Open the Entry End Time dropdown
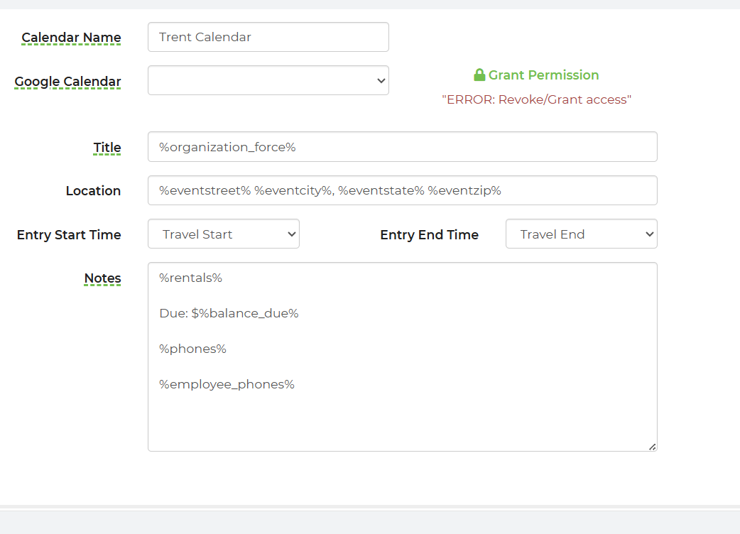 [581, 234]
